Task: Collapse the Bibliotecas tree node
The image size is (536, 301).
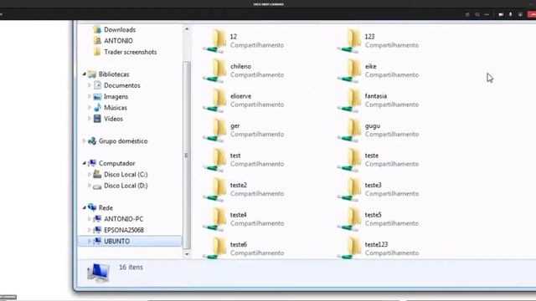Action: coord(84,74)
